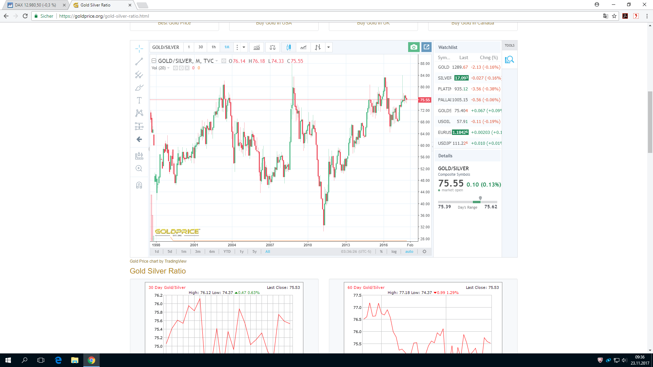The width and height of the screenshot is (653, 367).
Task: Switch to the line chart style icon
Action: [303, 47]
